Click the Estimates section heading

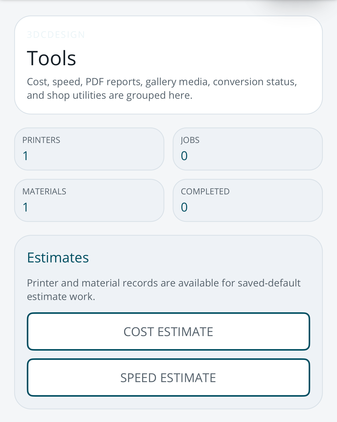coord(58,257)
